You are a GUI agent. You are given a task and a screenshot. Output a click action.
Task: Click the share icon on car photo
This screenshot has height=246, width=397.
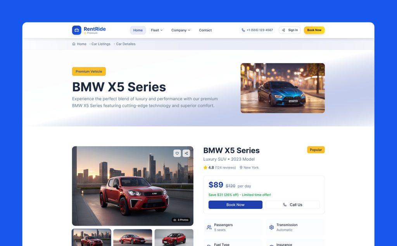click(186, 153)
